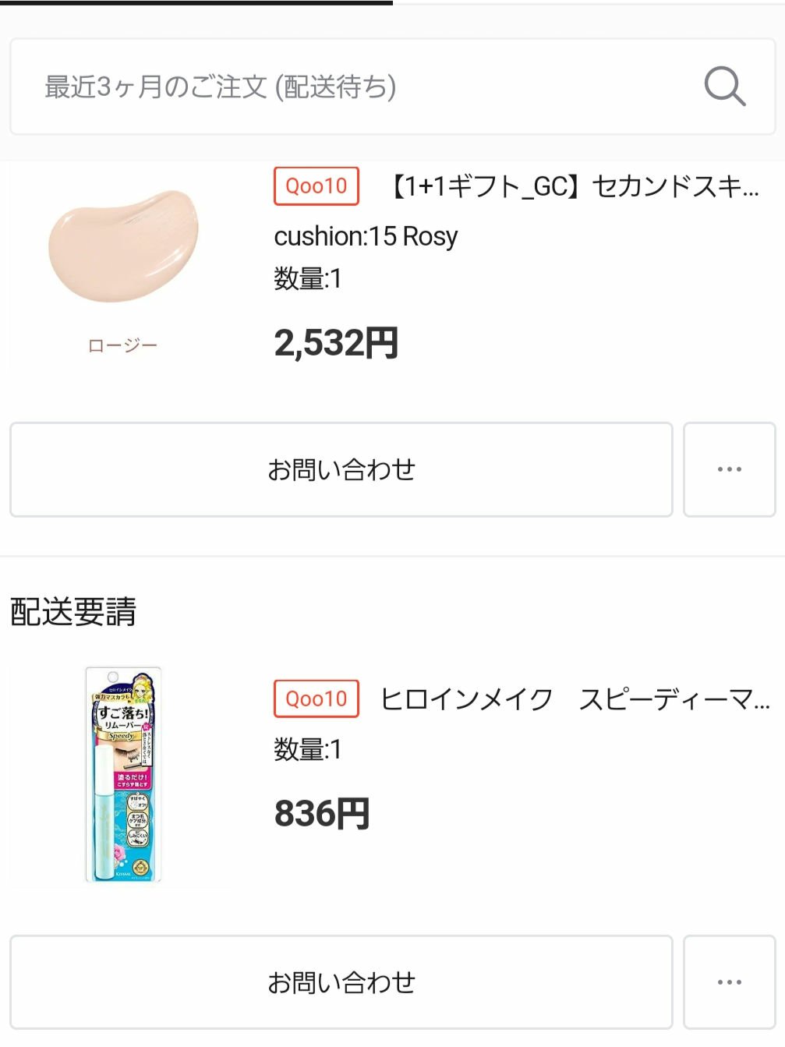Image resolution: width=785 pixels, height=1047 pixels.
Task: Click the 2,532円 price
Action: pos(336,343)
